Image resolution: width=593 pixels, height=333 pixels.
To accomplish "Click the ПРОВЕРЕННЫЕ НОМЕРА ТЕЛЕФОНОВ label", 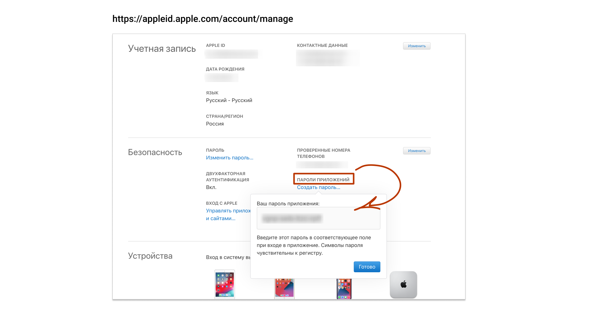I will (324, 153).
